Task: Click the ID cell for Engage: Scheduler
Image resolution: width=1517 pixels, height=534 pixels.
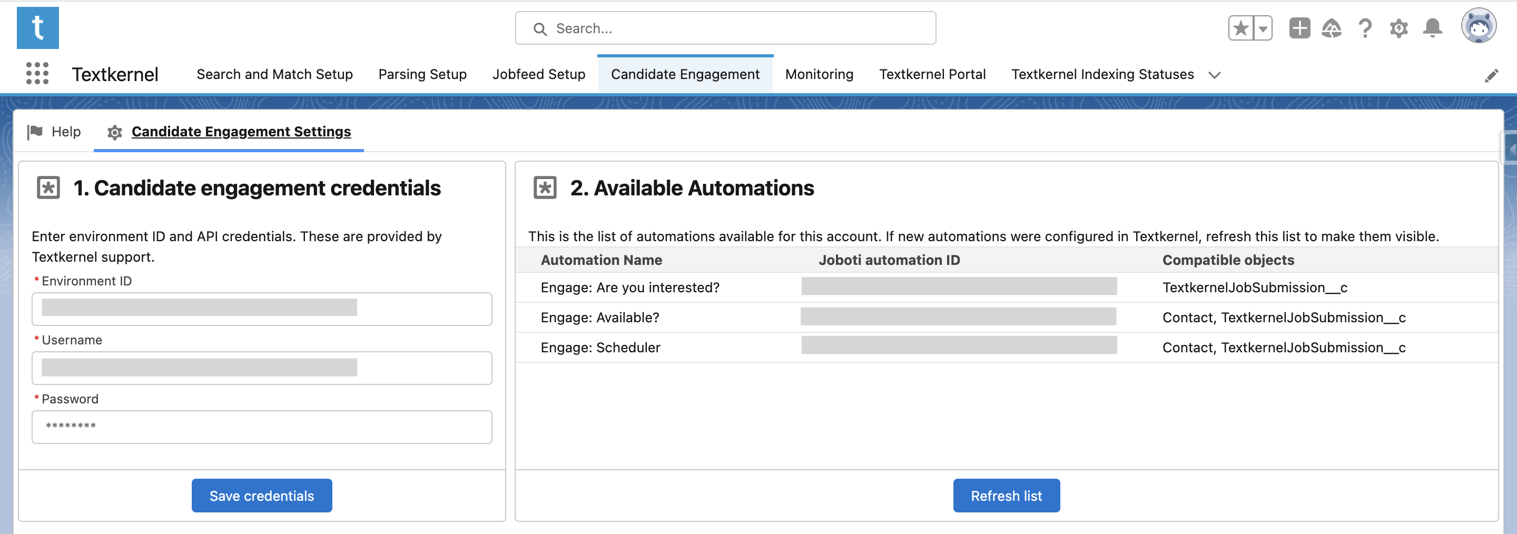Action: coord(959,345)
